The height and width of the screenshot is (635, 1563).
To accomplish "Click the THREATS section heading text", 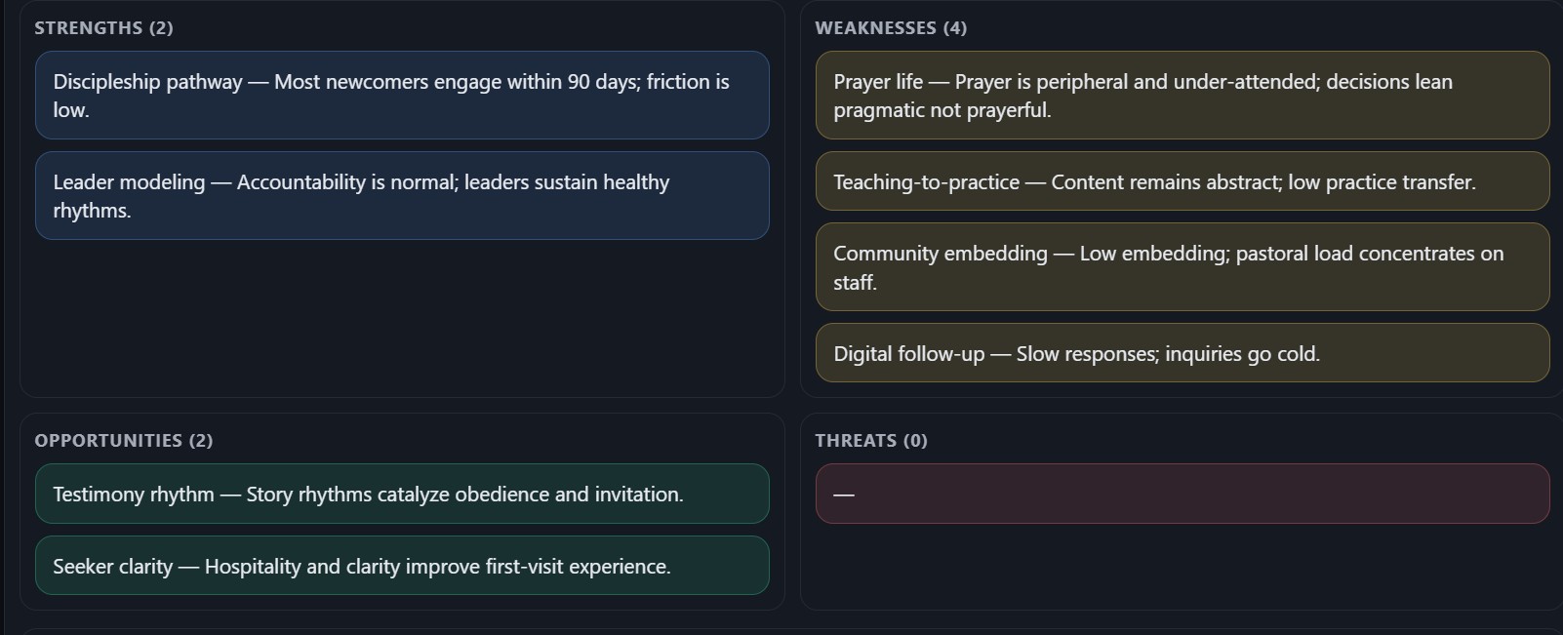I will (x=856, y=441).
